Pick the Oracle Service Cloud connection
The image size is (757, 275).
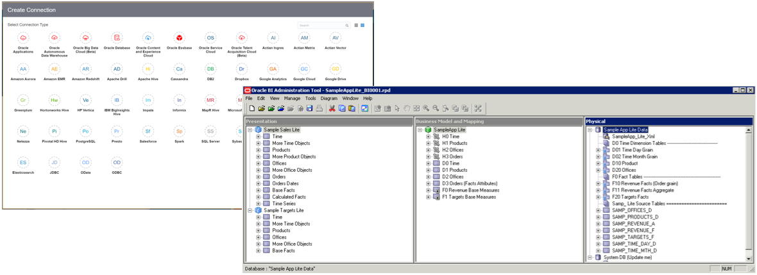(x=210, y=38)
